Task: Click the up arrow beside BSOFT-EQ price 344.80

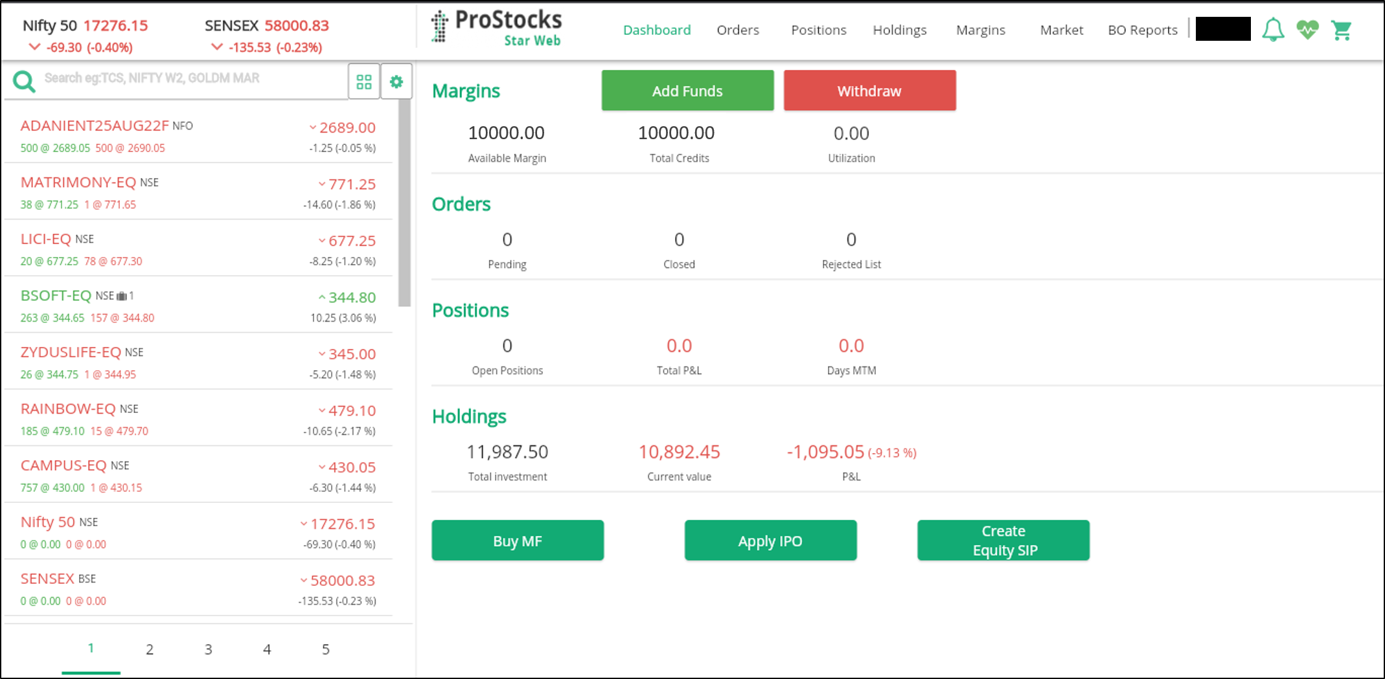Action: coord(321,298)
